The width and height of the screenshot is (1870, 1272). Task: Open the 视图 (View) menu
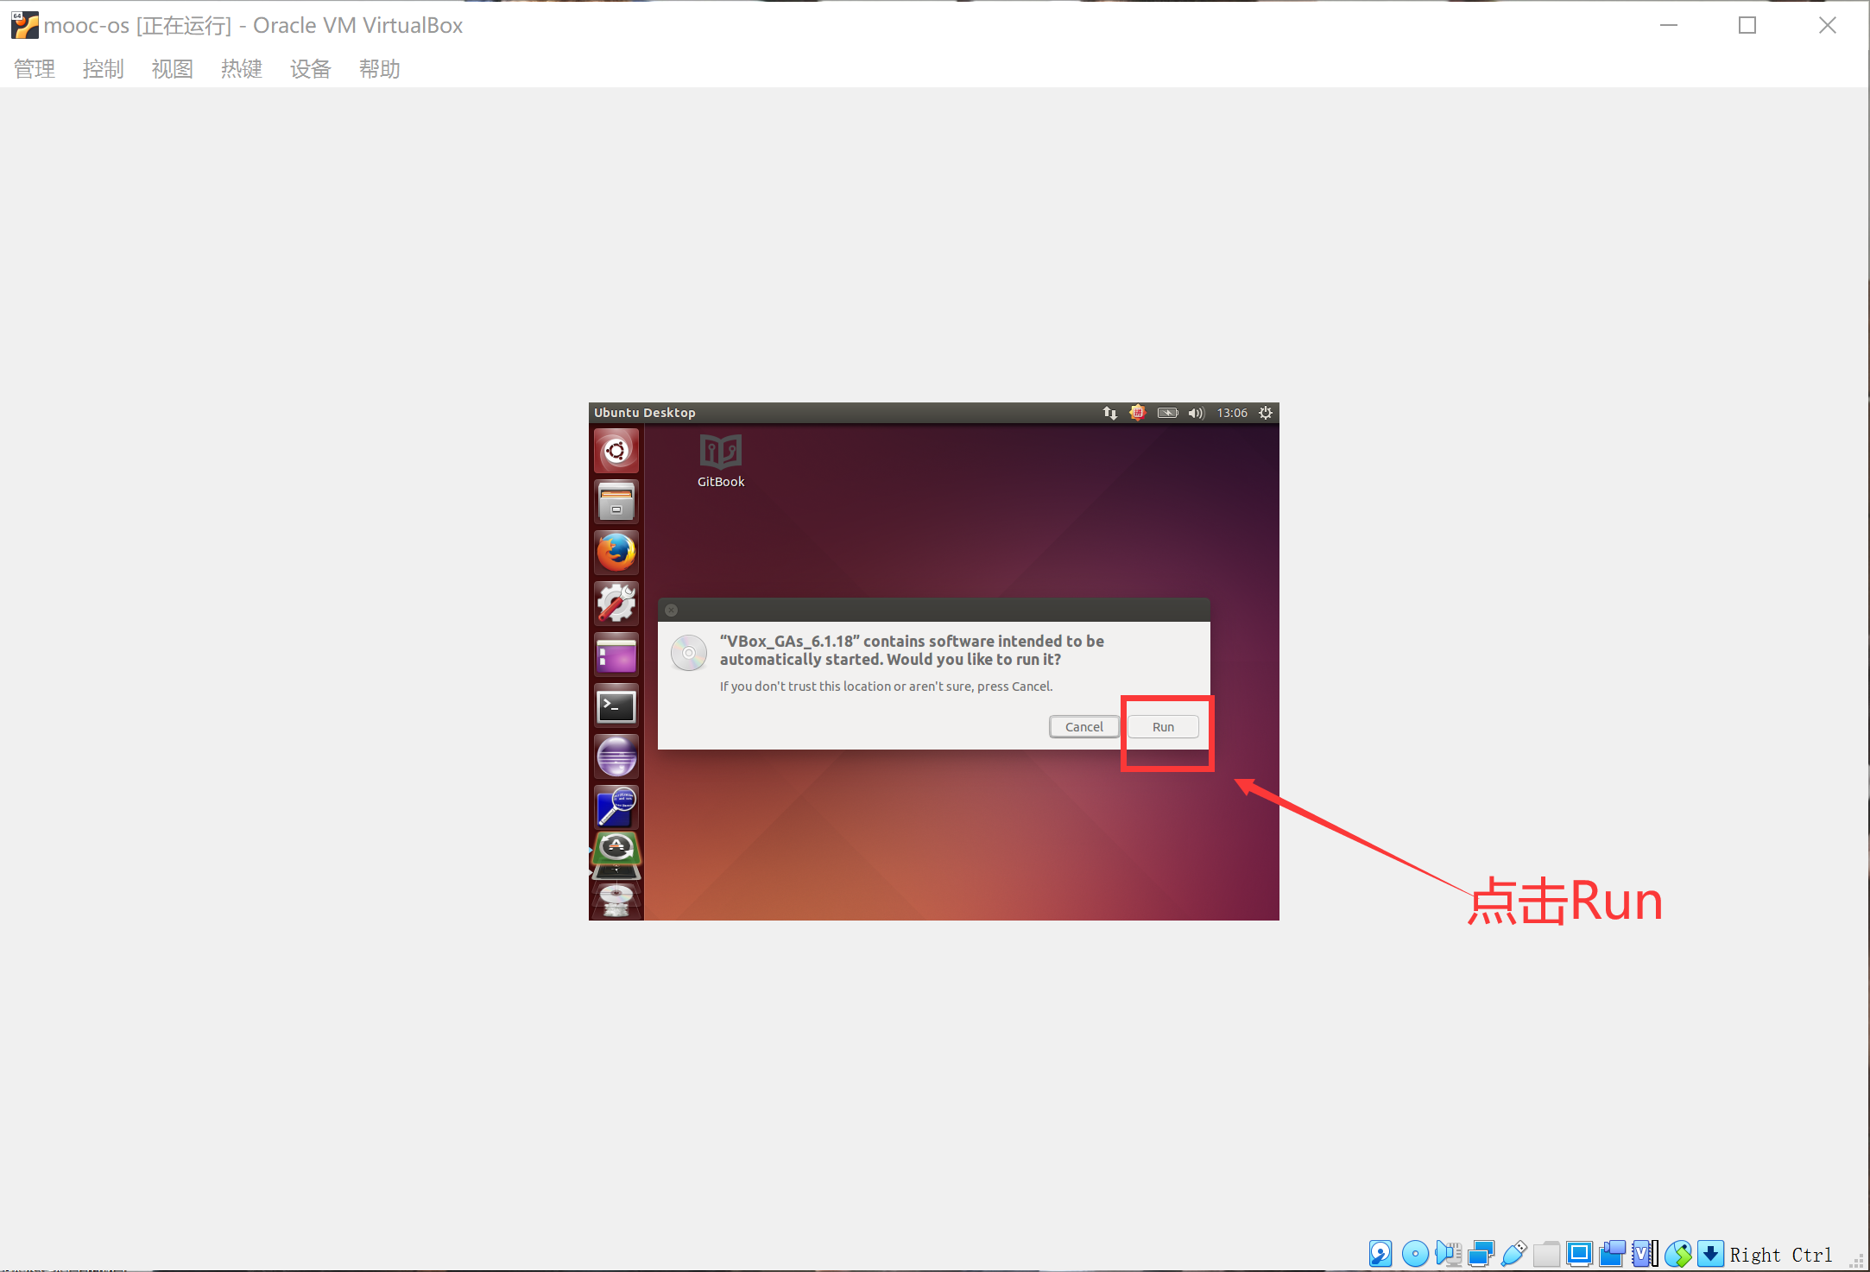[172, 69]
